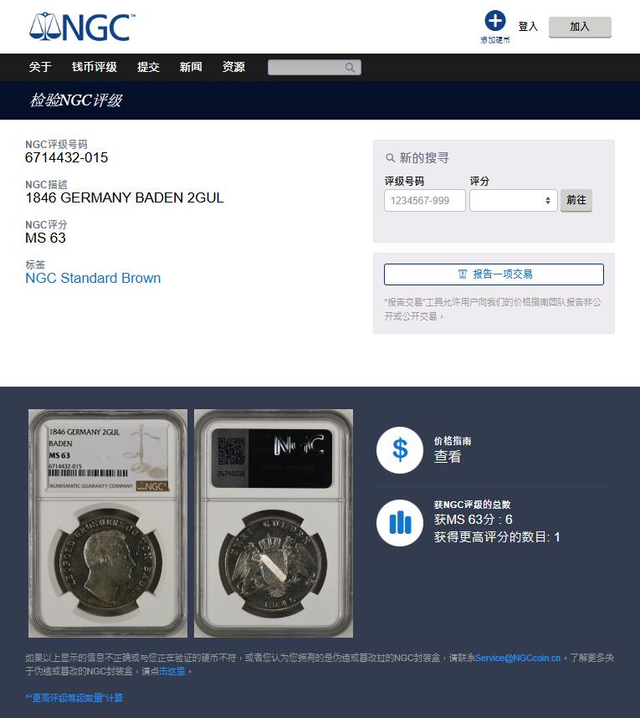Open the NGC Standard Brown label link
The height and width of the screenshot is (718, 640).
pyautogui.click(x=93, y=278)
